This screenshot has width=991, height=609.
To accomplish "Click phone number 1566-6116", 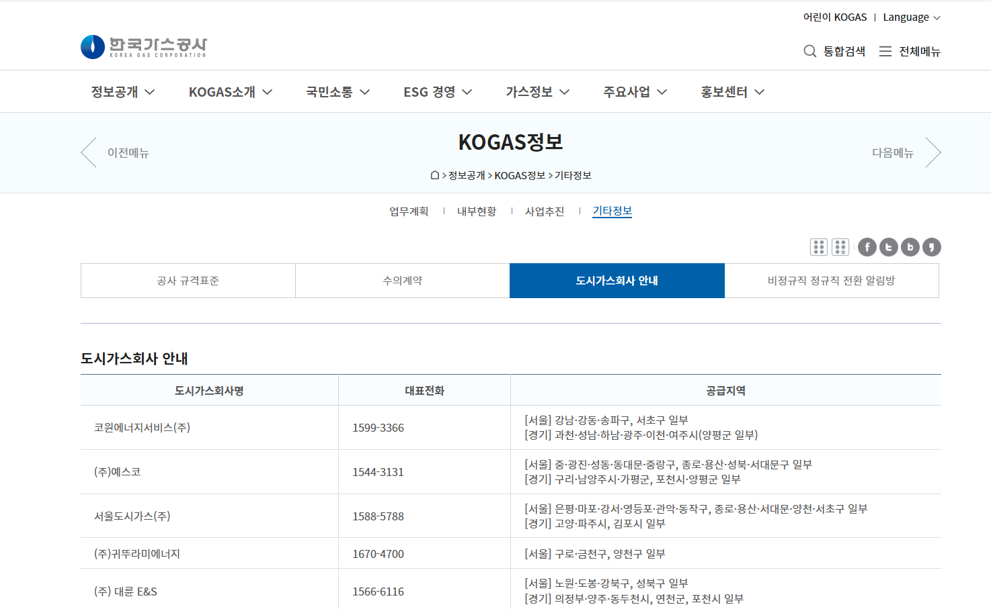I will (x=378, y=592).
